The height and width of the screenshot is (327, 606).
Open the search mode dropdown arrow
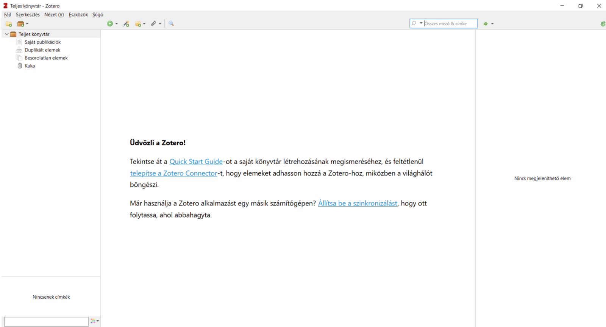coord(421,23)
